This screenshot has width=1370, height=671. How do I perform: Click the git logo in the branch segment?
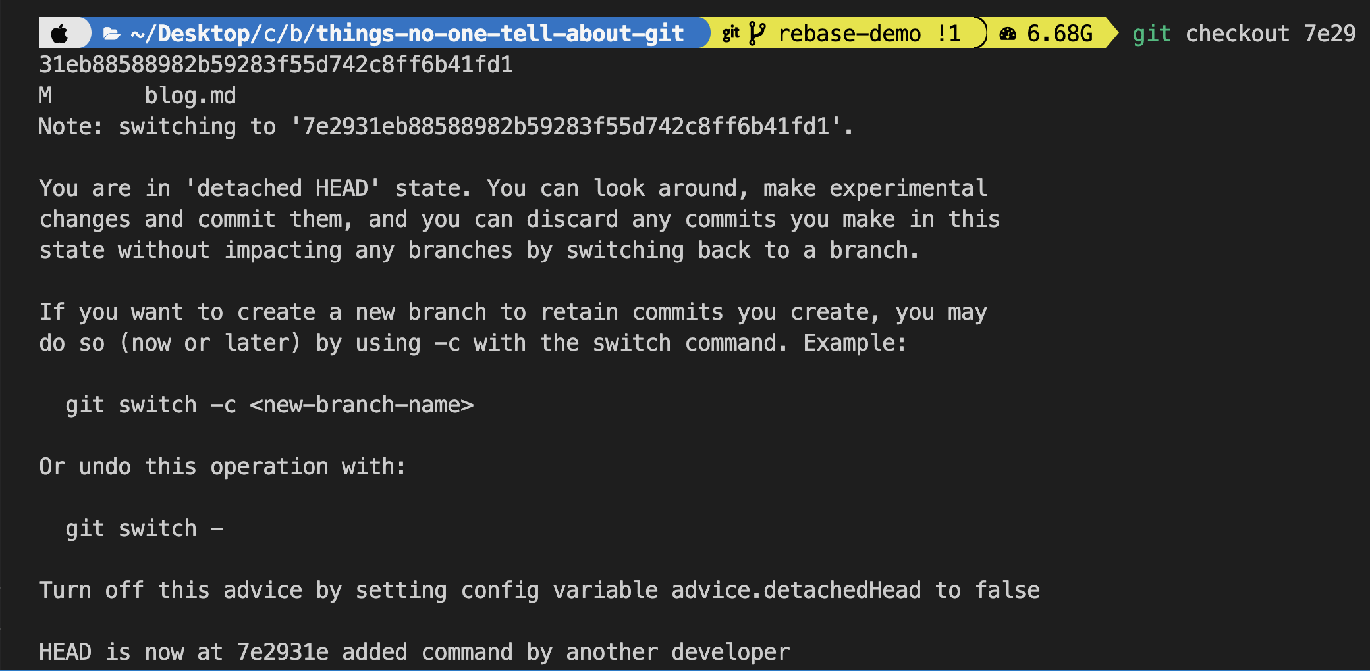click(731, 34)
